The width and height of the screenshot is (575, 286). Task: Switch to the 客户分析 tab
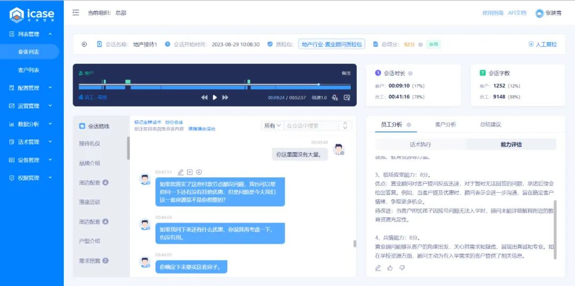tap(445, 125)
